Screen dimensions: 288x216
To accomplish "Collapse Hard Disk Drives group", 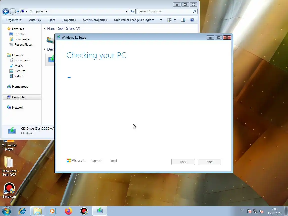I will pos(45,29).
